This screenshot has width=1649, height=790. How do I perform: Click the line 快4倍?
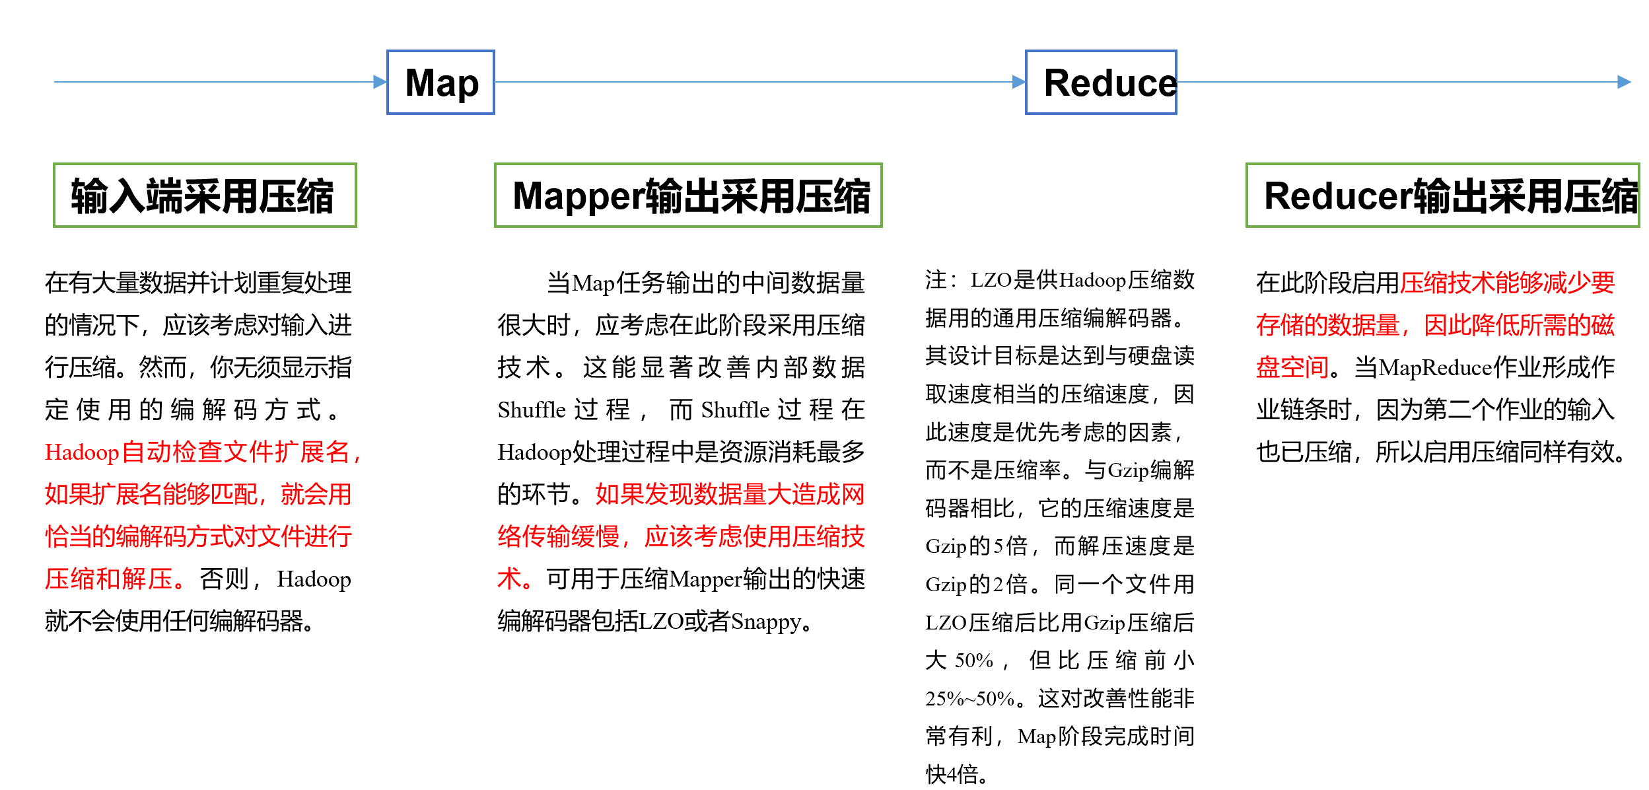point(956,773)
